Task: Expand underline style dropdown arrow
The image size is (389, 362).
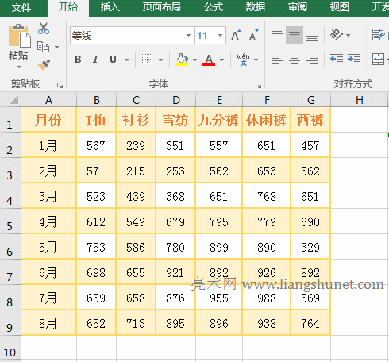Action: pos(126,60)
